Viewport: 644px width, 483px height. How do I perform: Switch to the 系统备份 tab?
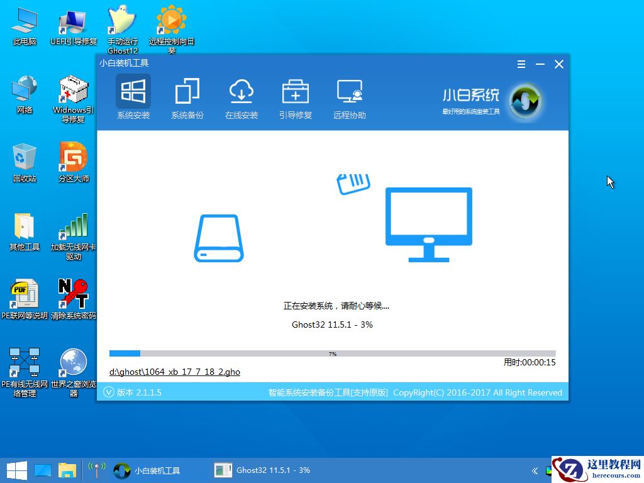(187, 97)
